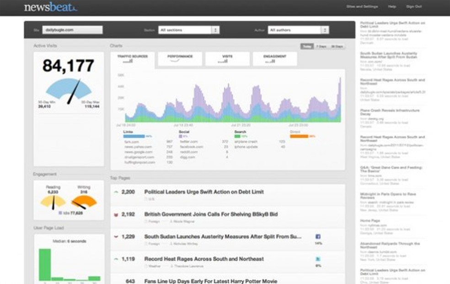The width and height of the screenshot is (450, 284).
Task: Open the All authors dropdown
Action: point(299,30)
